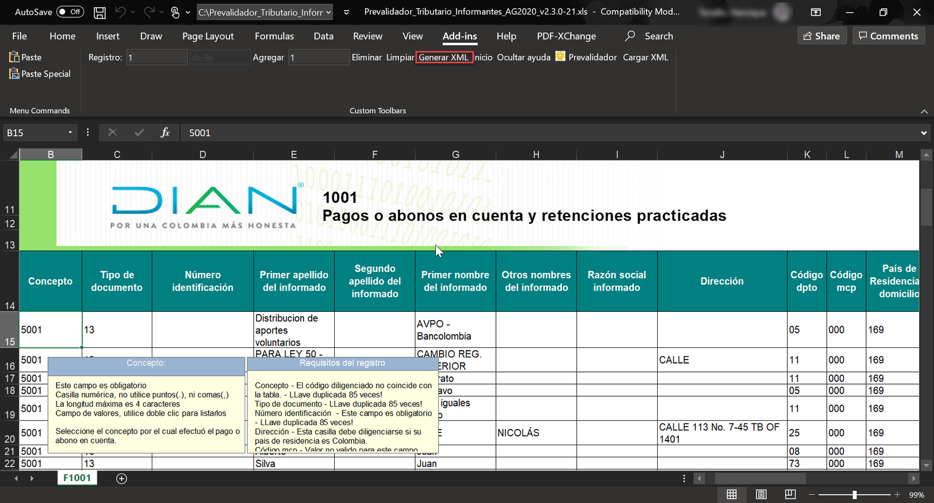This screenshot has height=503, width=934.
Task: Switch to Normal view icon
Action: 732,494
